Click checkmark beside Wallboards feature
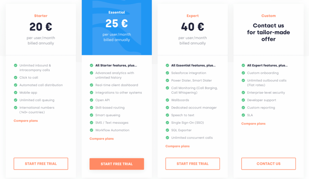 [x=167, y=100]
